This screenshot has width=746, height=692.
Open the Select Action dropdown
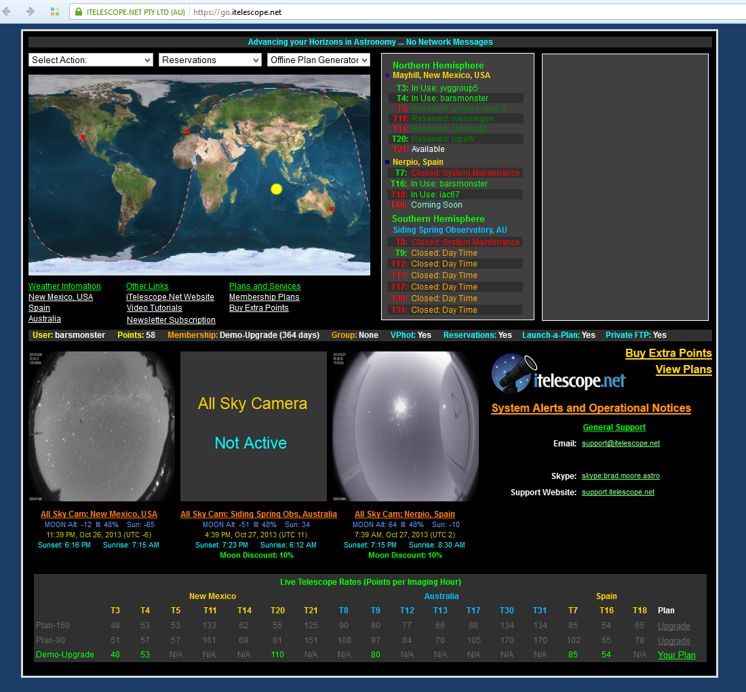point(91,60)
